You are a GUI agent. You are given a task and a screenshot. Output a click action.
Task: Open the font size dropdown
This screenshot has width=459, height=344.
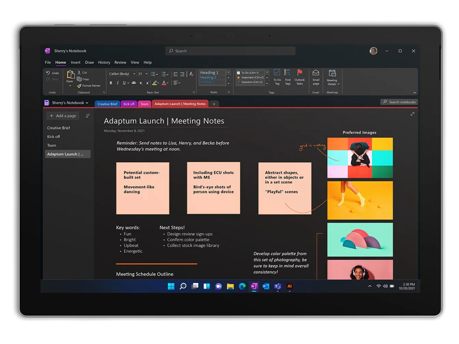click(147, 74)
